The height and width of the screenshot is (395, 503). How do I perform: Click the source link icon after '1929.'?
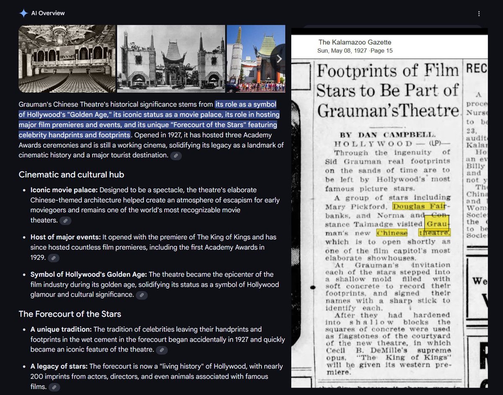(x=54, y=258)
